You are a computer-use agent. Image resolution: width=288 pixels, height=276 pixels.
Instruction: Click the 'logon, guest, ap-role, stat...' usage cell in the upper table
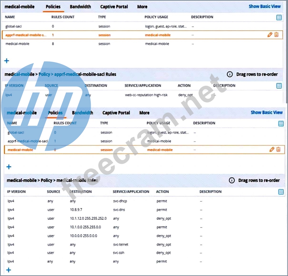pos(166,26)
